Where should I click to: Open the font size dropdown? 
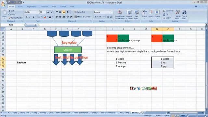45,12
